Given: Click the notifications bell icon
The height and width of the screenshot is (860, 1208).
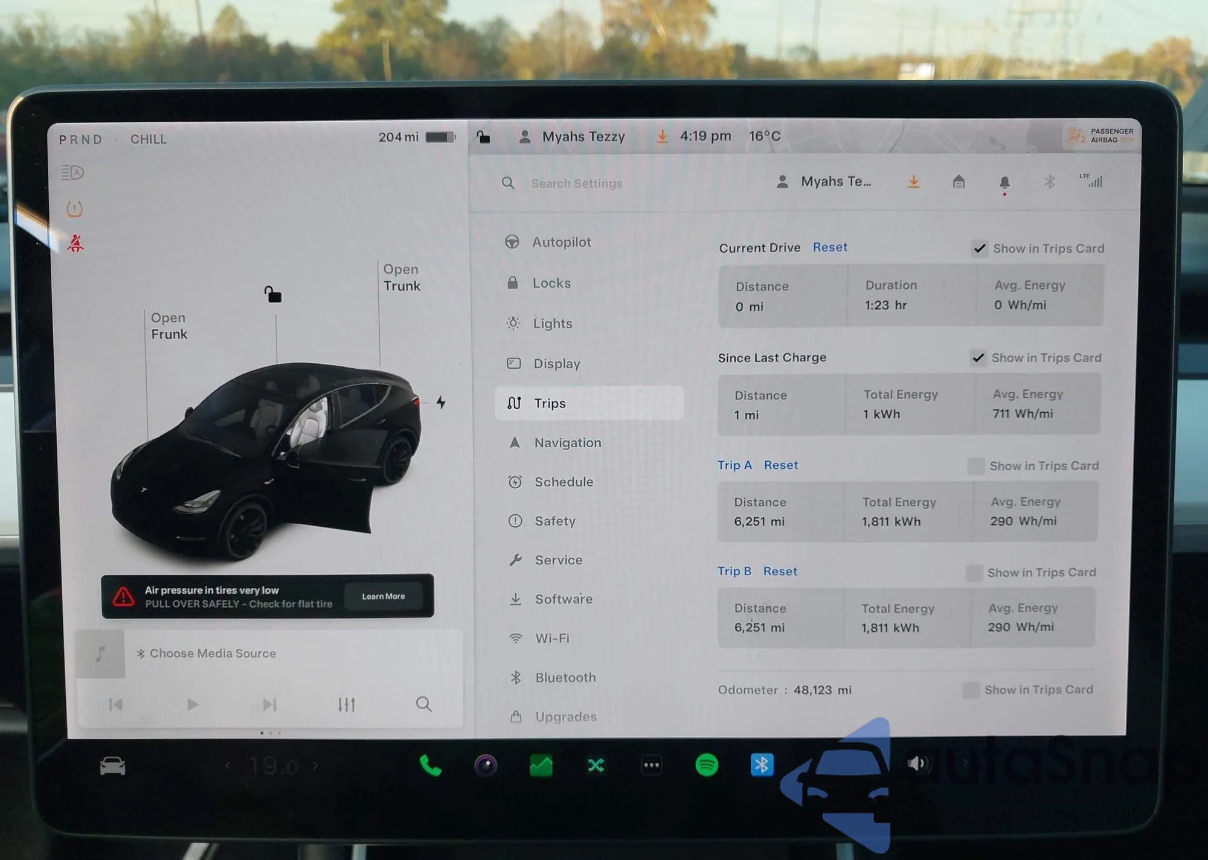Looking at the screenshot, I should (x=1004, y=182).
